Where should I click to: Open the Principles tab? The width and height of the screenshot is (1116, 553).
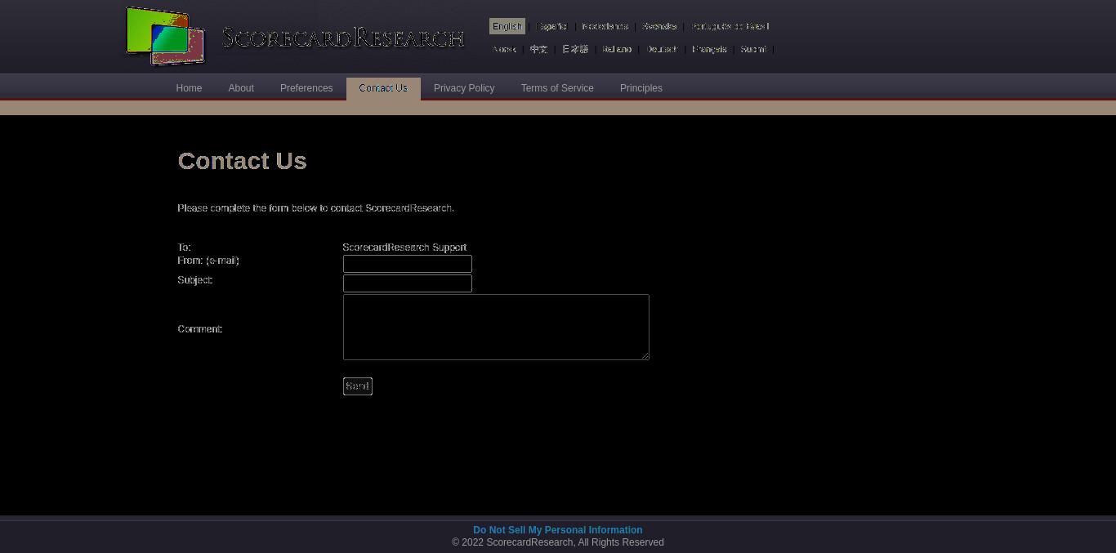tap(641, 88)
